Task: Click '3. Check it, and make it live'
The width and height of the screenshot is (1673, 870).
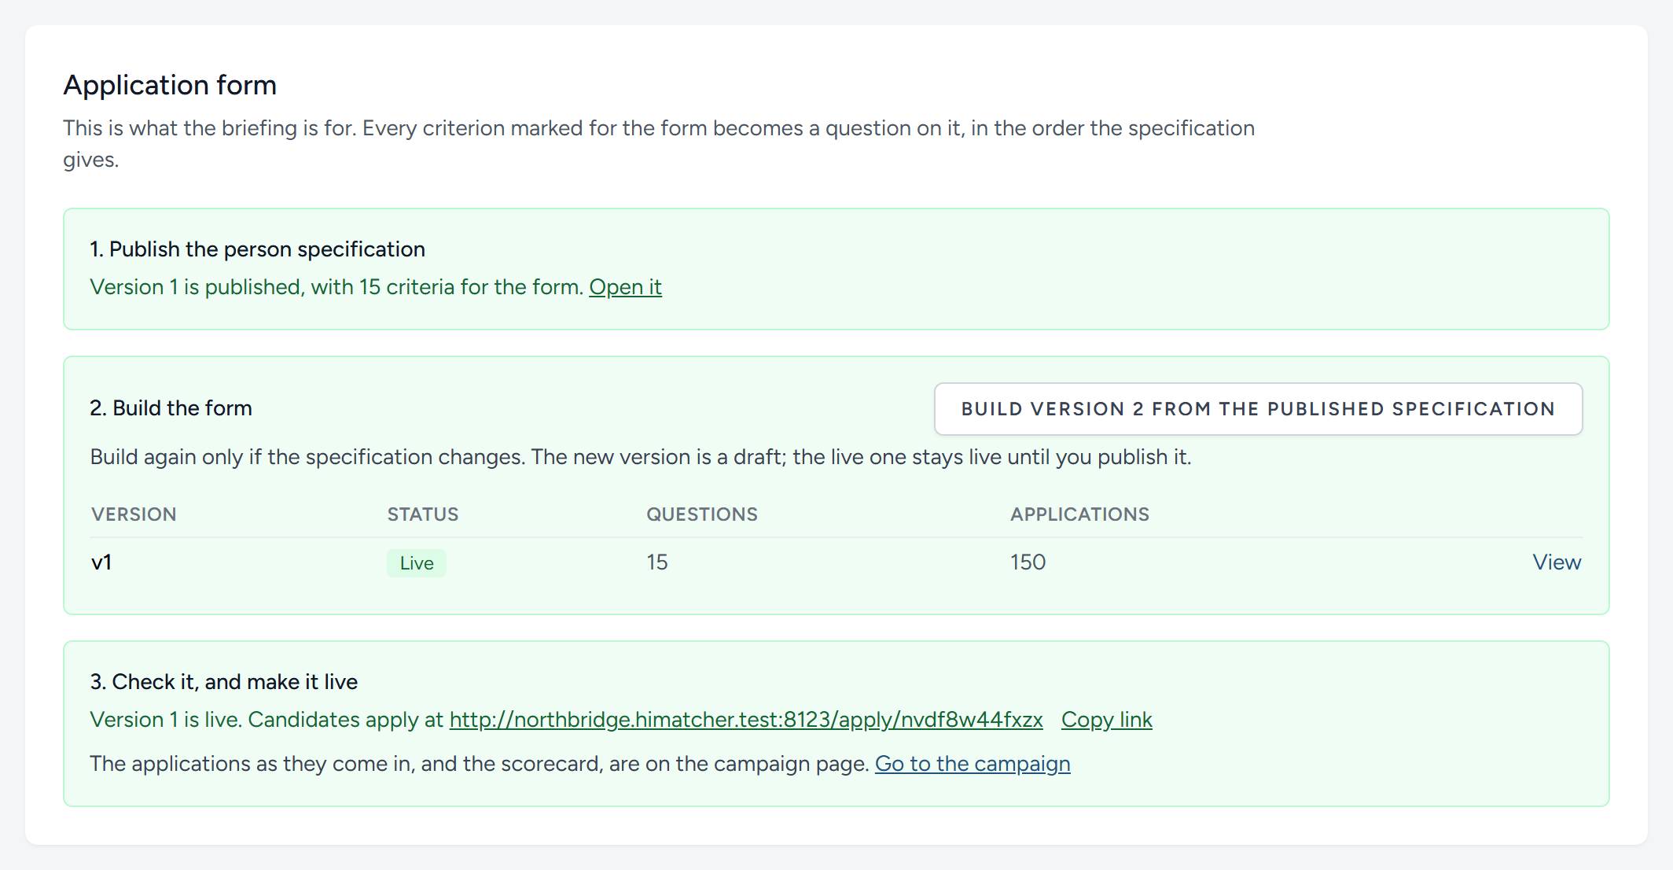Action: tap(223, 682)
